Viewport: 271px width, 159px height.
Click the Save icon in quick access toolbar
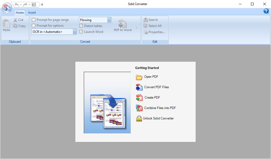(34, 5)
